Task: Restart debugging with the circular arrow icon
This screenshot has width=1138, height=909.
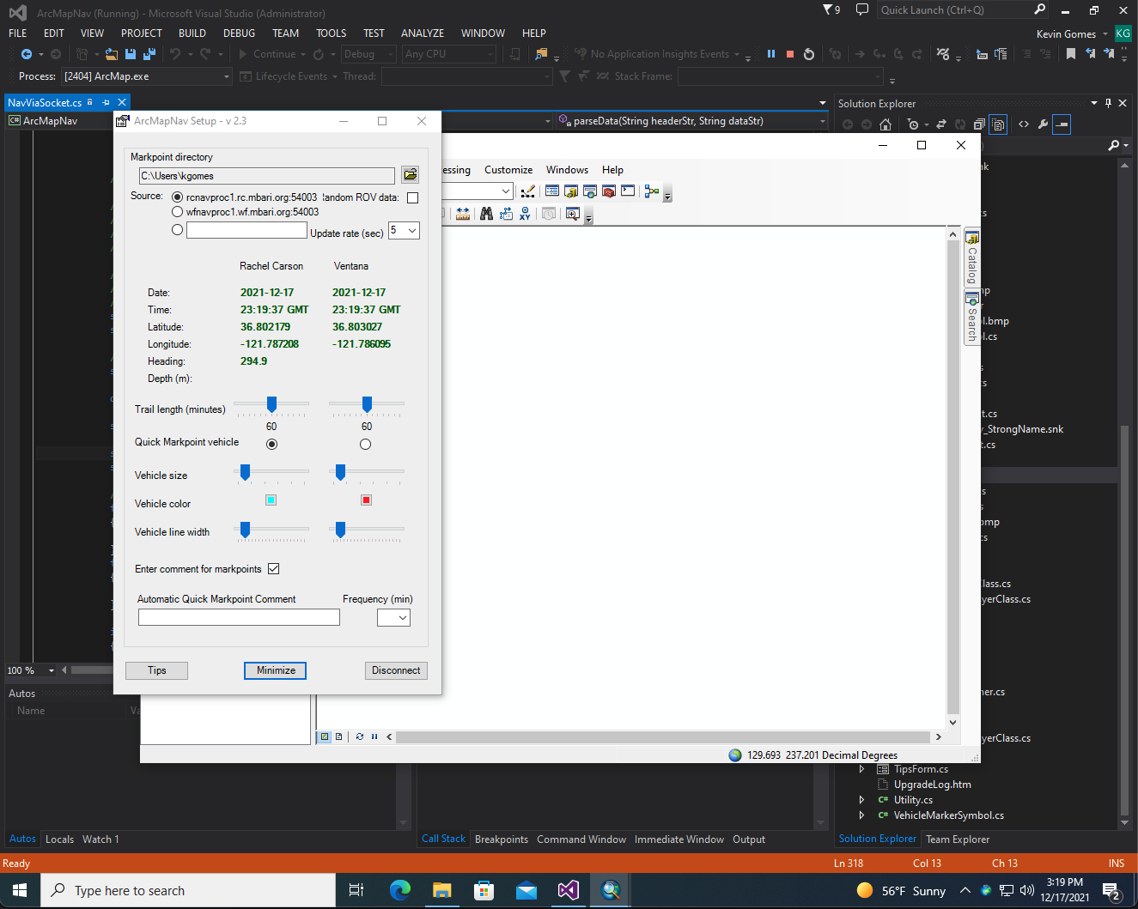Action: click(x=809, y=54)
